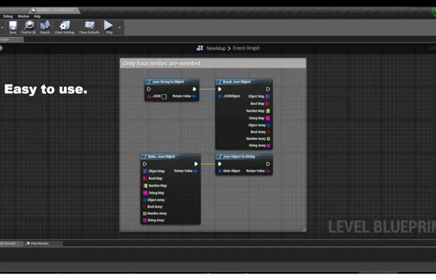Click the JSONObject input pin on Break node
Screen dimensions: 436x280
click(220, 96)
